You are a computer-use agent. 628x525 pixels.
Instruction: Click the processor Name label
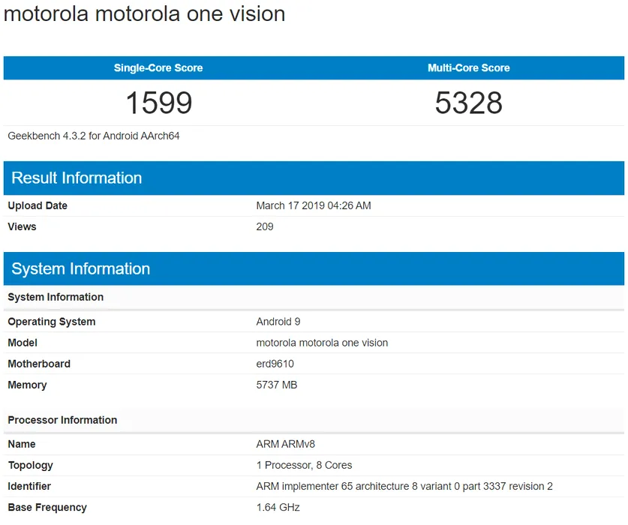[22, 445]
